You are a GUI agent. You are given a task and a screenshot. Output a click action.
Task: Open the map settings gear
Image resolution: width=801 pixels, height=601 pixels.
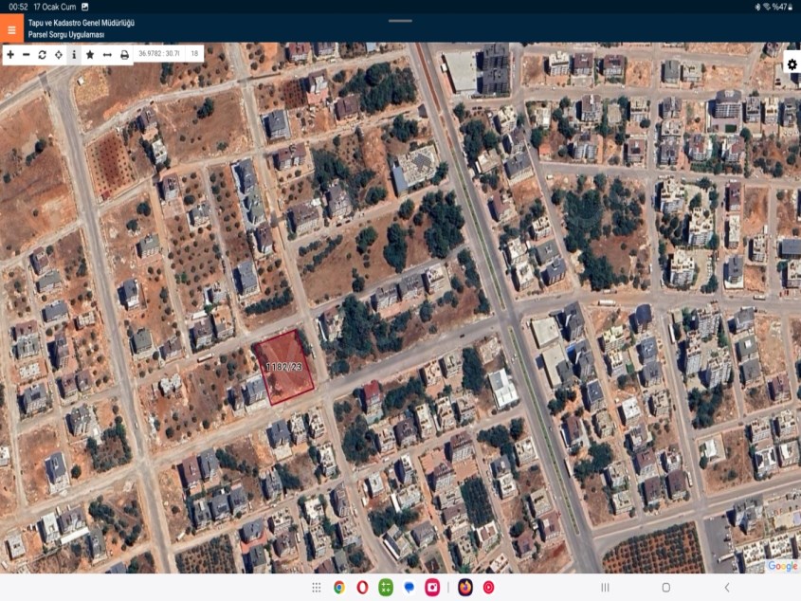tap(792, 64)
